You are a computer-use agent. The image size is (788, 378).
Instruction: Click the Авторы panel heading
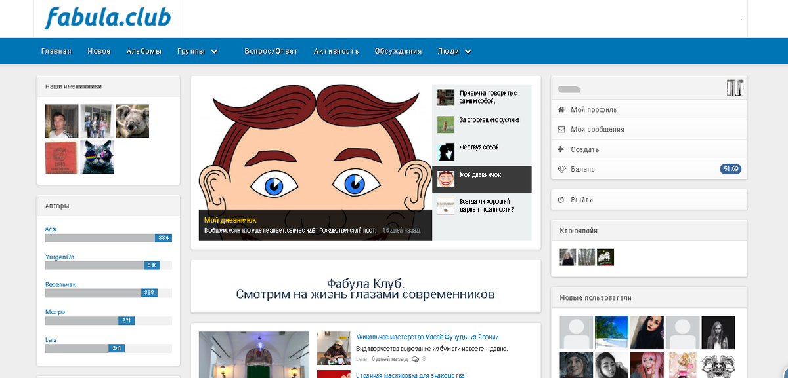tap(57, 206)
